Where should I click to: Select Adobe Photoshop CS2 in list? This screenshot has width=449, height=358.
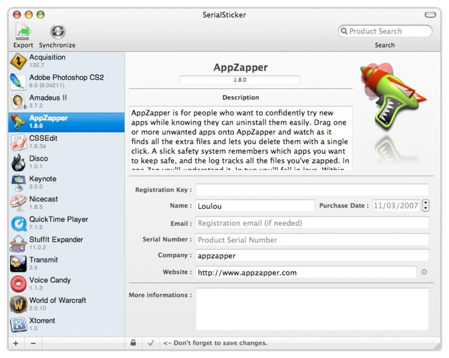[66, 81]
